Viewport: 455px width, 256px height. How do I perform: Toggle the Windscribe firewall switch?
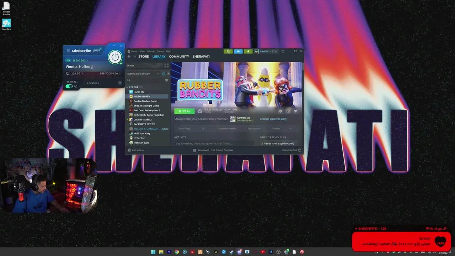(x=69, y=86)
